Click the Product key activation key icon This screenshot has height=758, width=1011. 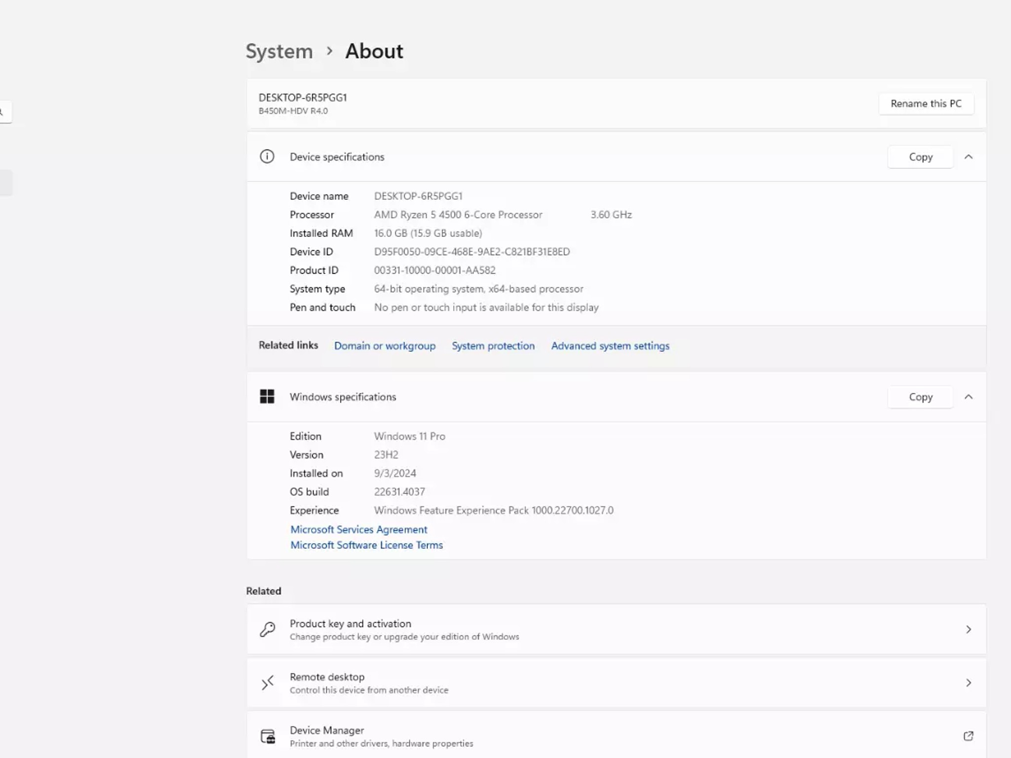(268, 629)
